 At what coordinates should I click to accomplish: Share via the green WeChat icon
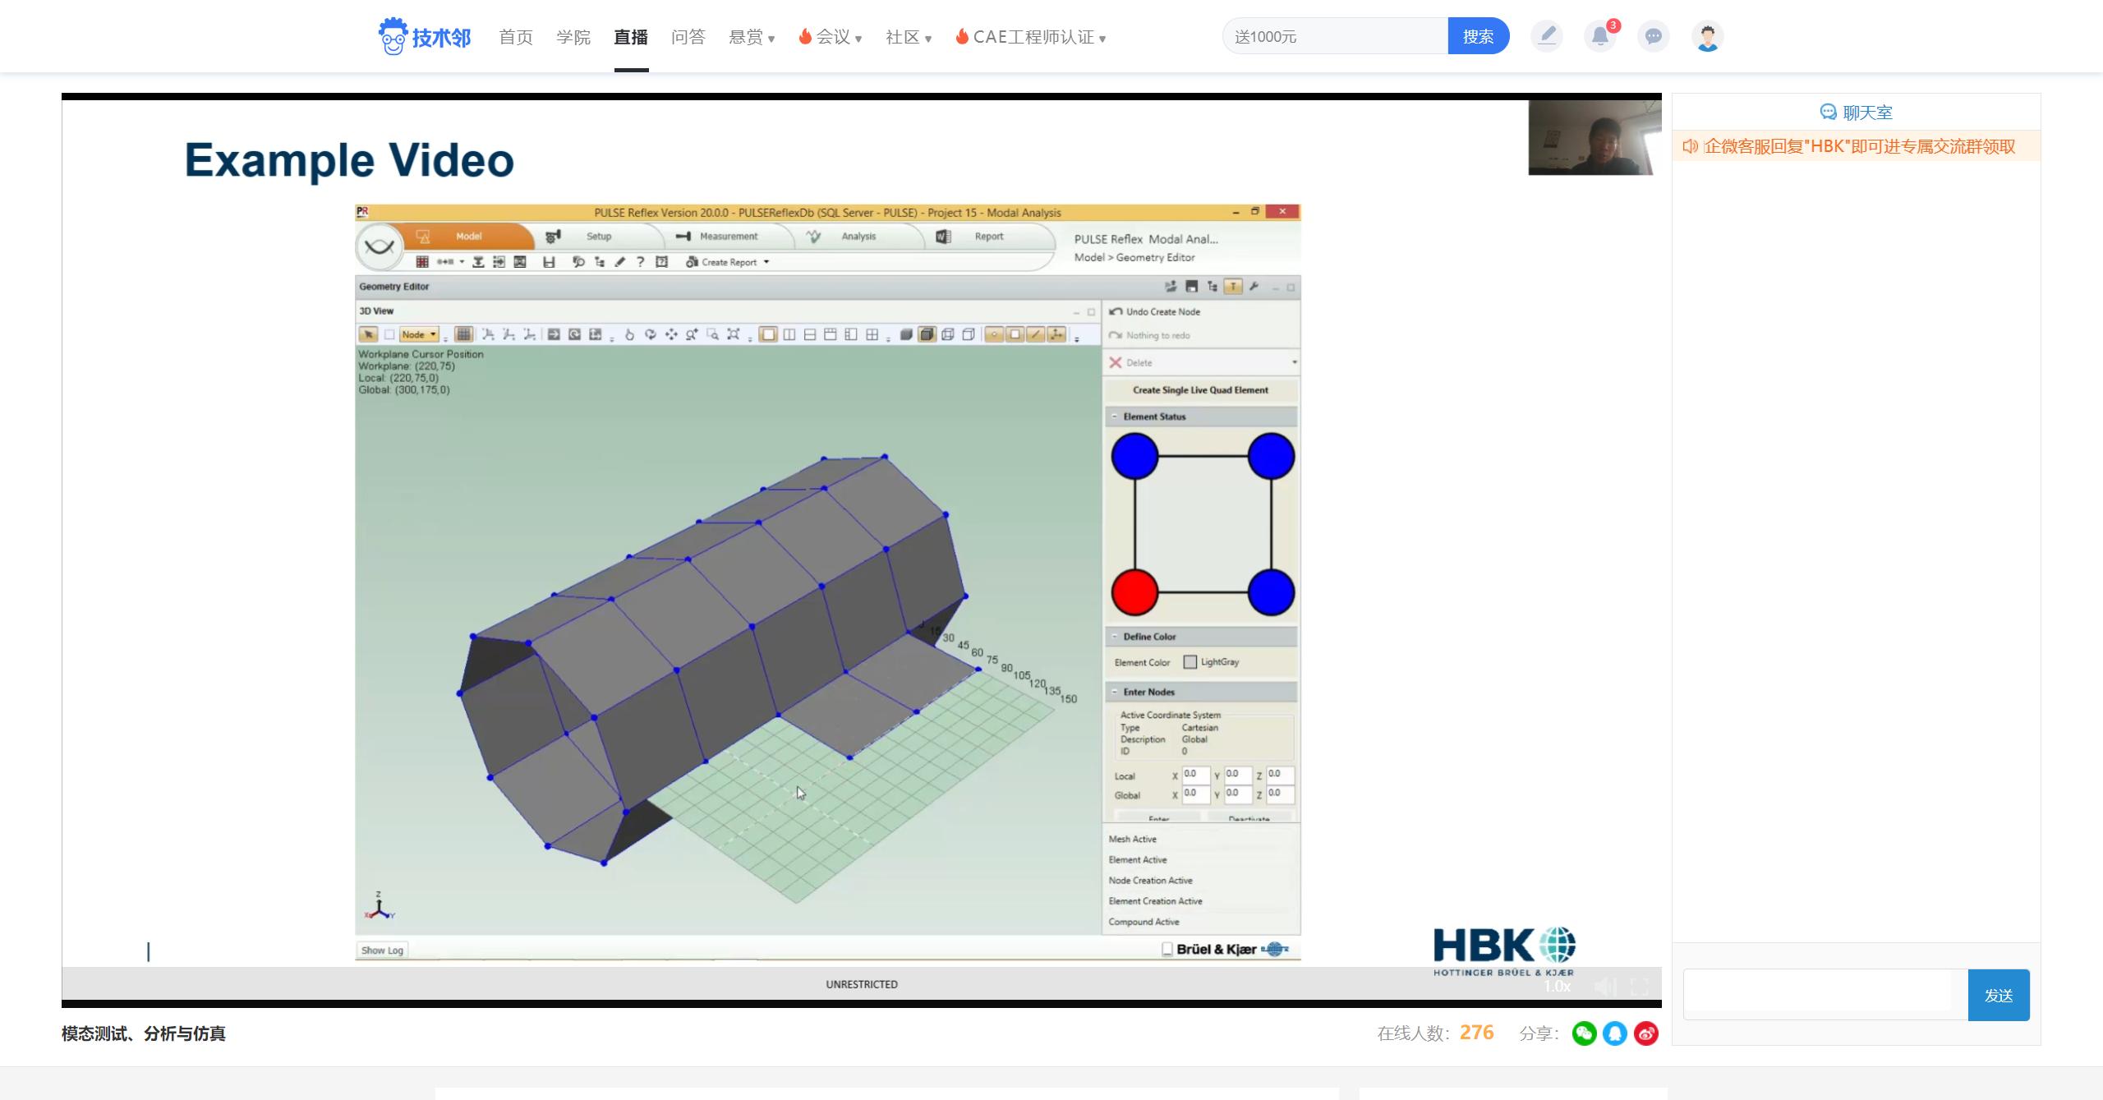tap(1585, 1033)
